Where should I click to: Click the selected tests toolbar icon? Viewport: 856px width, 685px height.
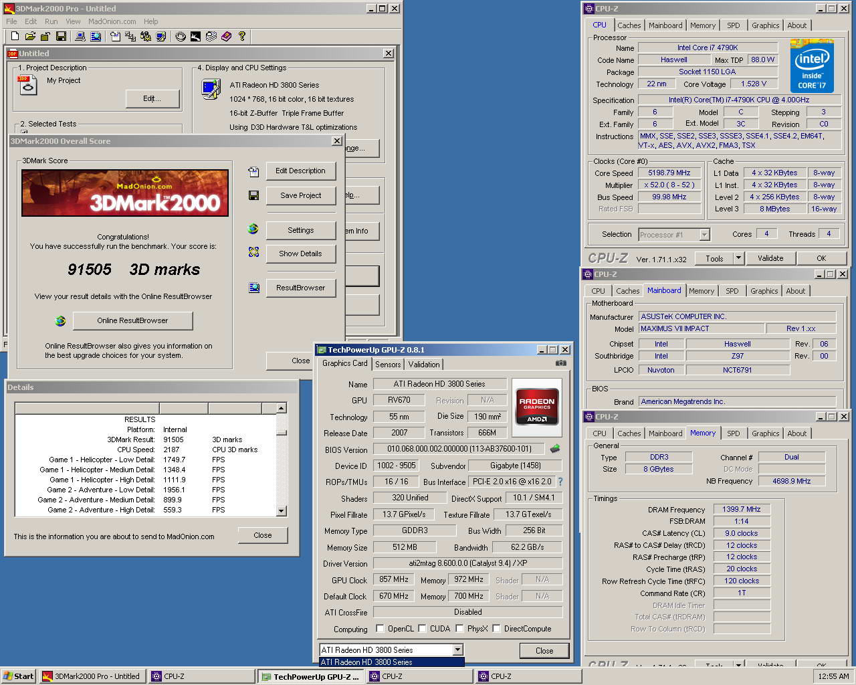pos(130,36)
